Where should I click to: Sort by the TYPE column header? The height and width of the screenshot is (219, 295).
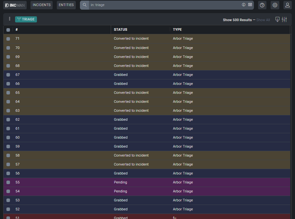pos(177,29)
